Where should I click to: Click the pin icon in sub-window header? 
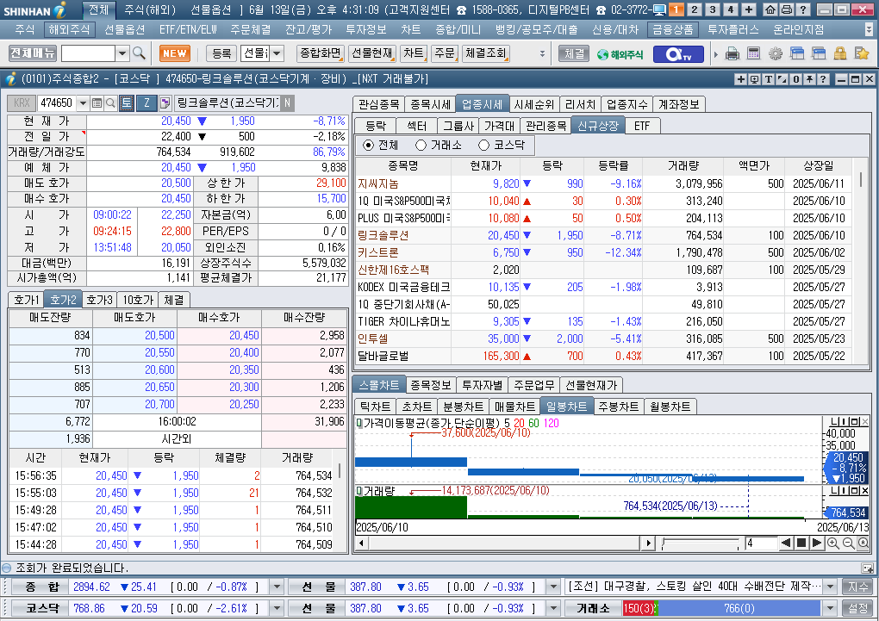(809, 79)
